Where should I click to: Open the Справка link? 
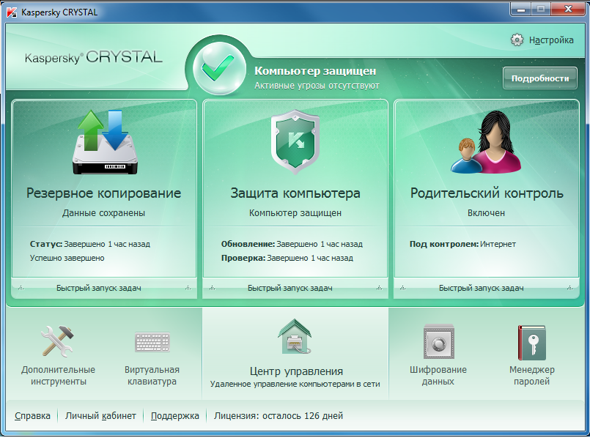click(32, 416)
